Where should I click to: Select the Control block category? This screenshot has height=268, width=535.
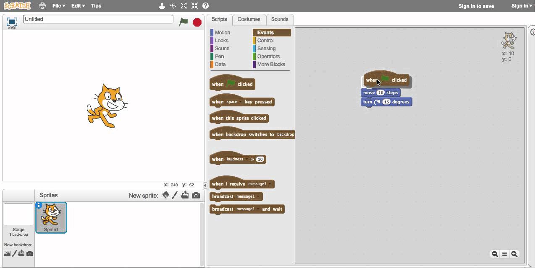[265, 41]
